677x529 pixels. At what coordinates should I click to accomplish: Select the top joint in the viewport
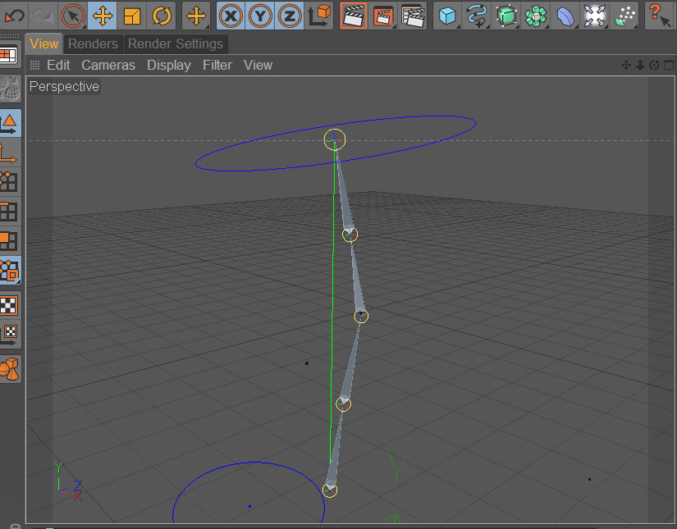335,139
